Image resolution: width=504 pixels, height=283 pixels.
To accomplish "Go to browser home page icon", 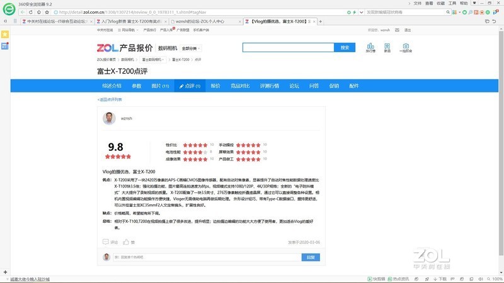I will 39,12.
